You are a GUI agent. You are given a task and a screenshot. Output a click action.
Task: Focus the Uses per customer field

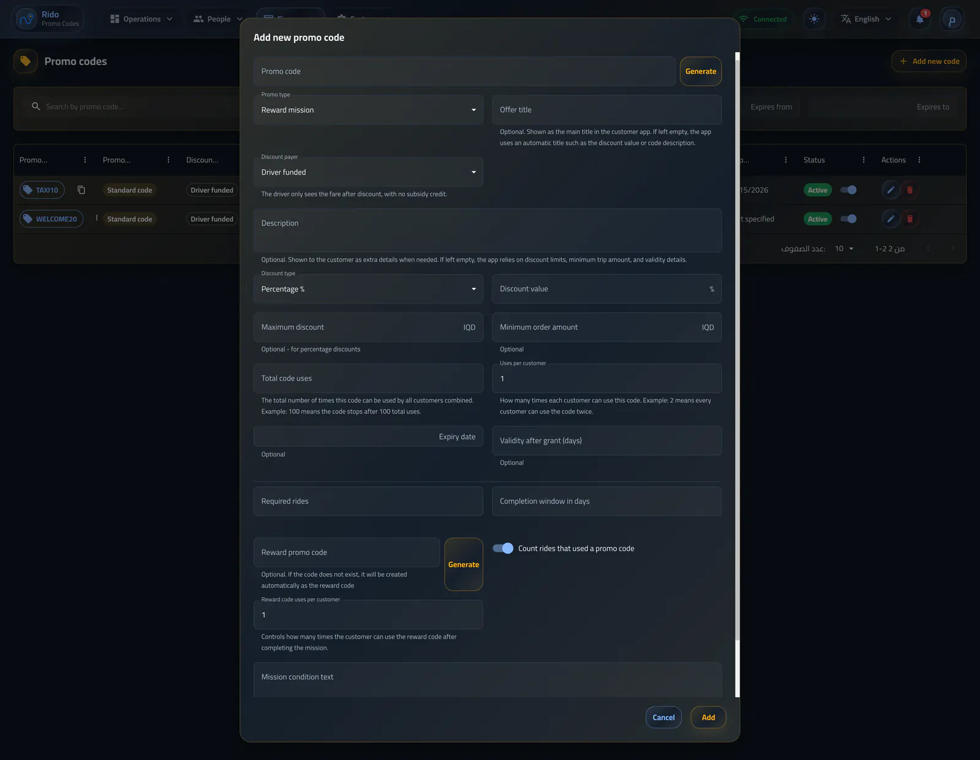[x=606, y=378]
